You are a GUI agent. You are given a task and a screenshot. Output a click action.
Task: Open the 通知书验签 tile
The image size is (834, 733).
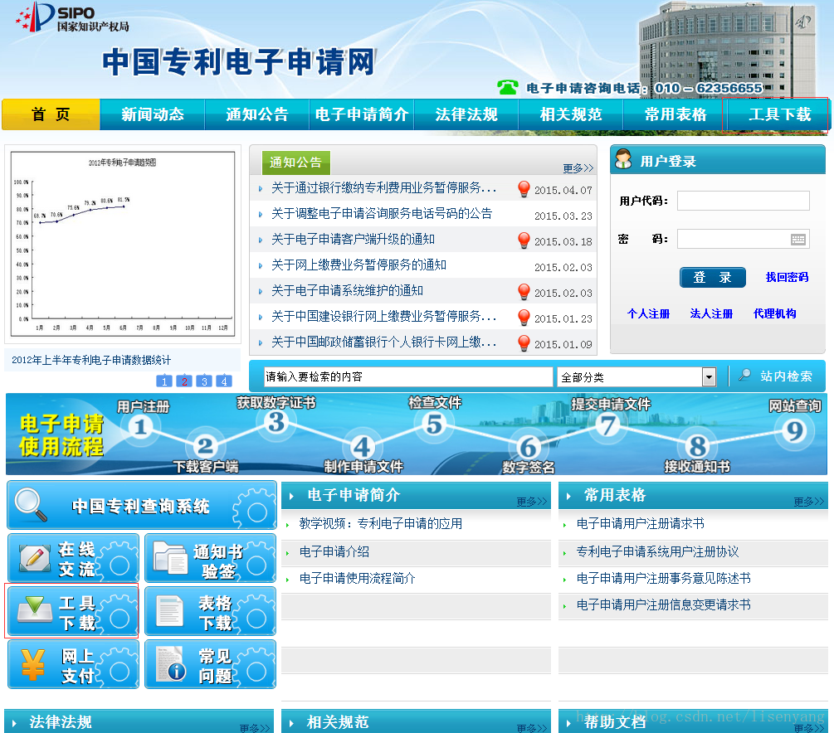click(210, 559)
